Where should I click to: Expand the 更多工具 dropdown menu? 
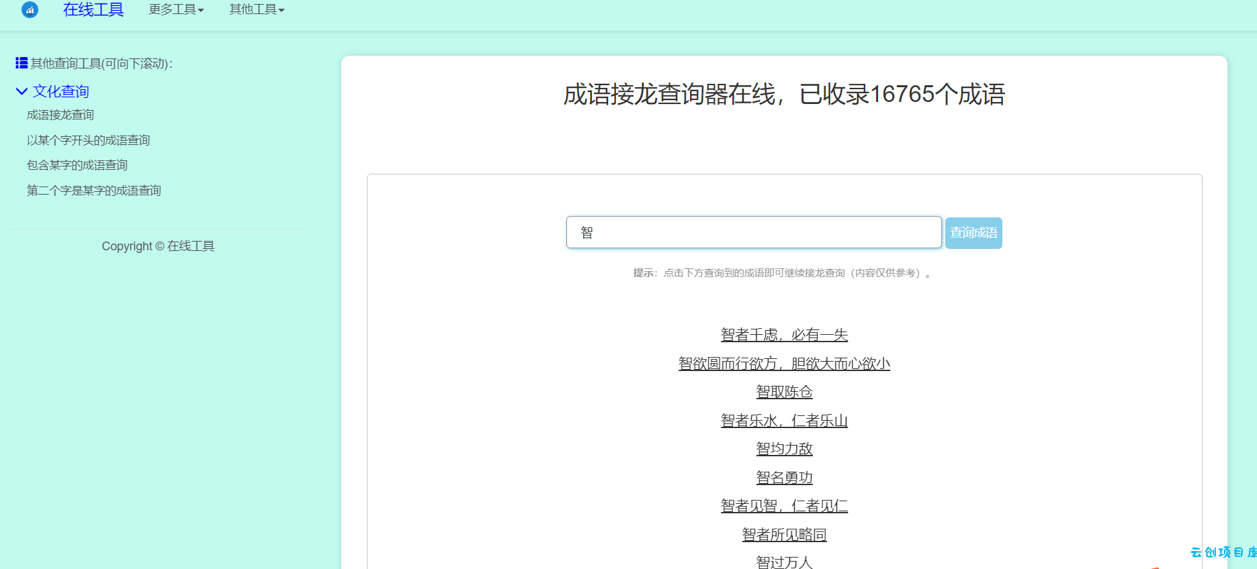(176, 9)
